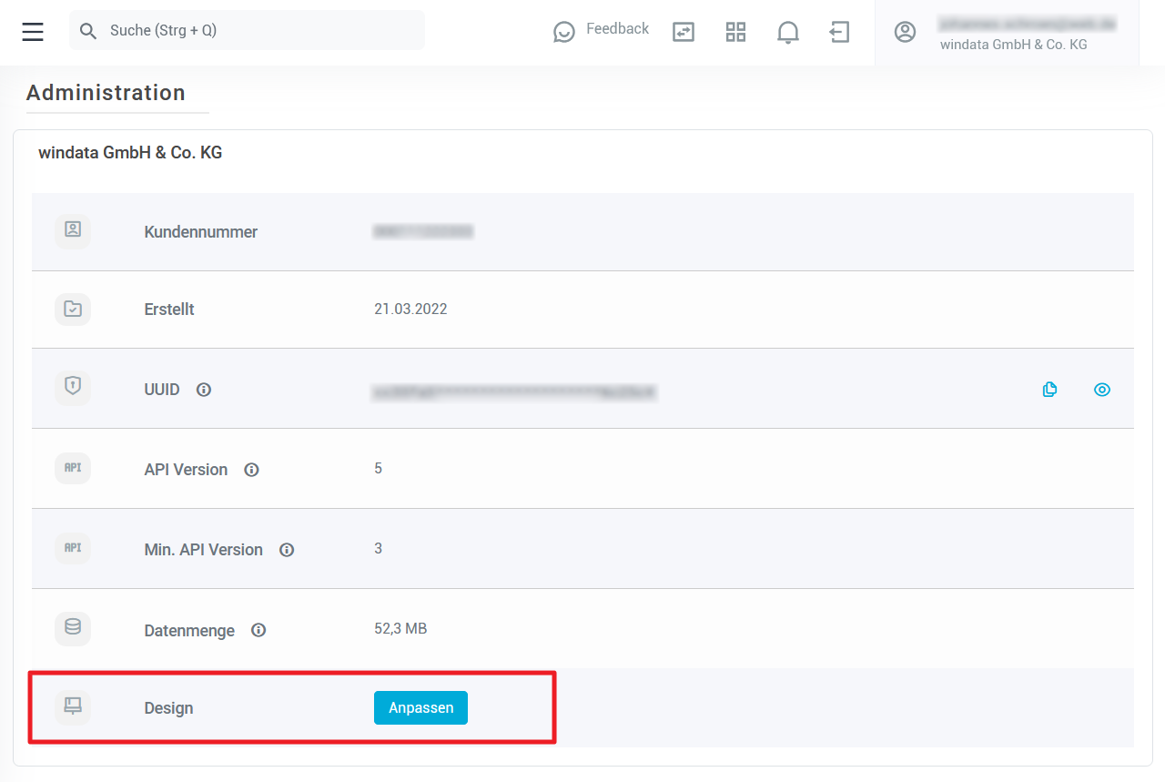The width and height of the screenshot is (1165, 782).
Task: Click the Administration heading
Action: pyautogui.click(x=106, y=93)
